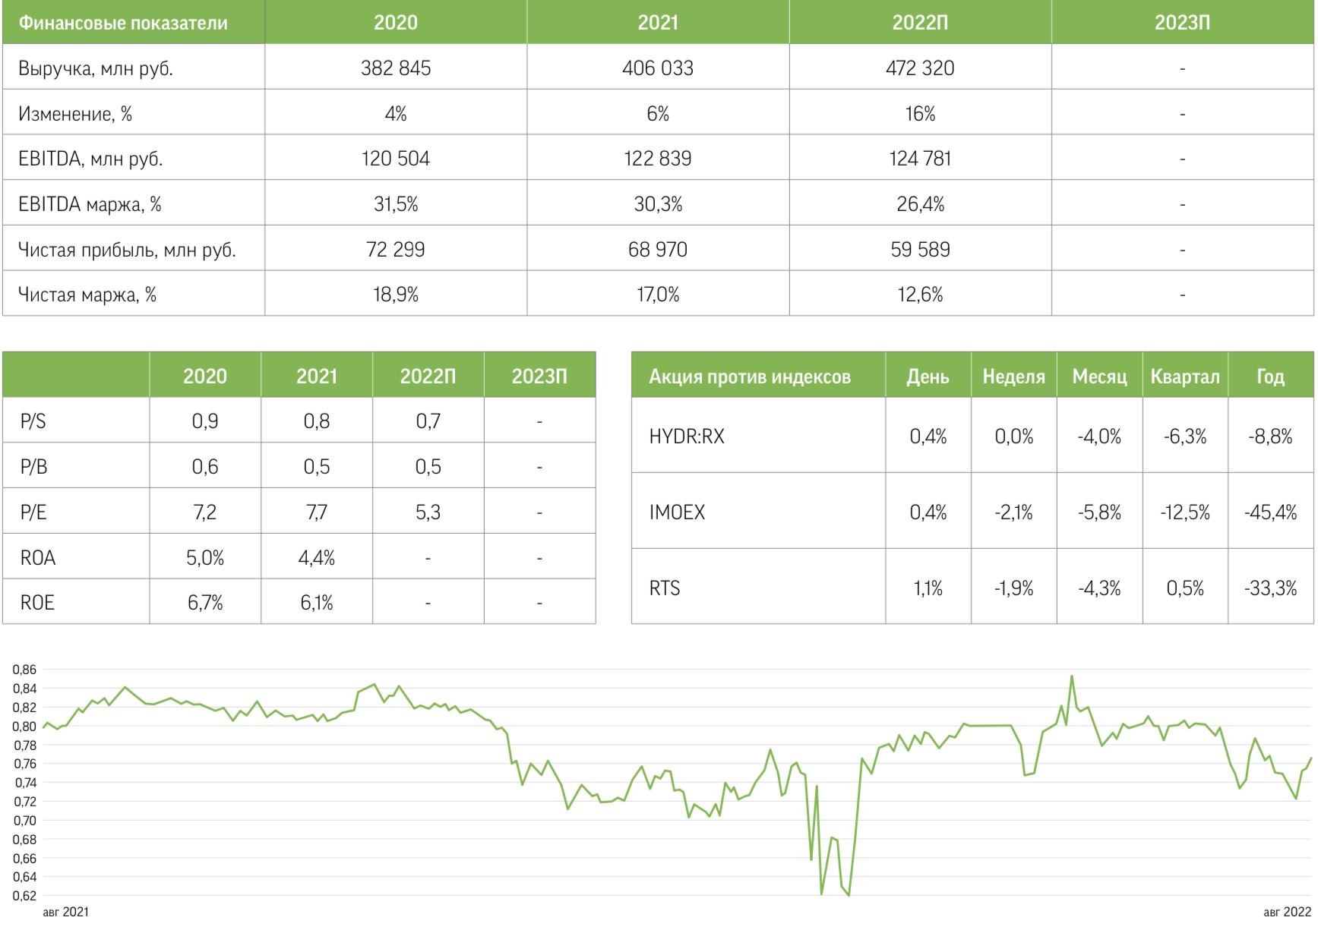Screen dimensions: 1318x930
Task: Select HYDR:RX yearly value -8,8%
Action: 1270,437
